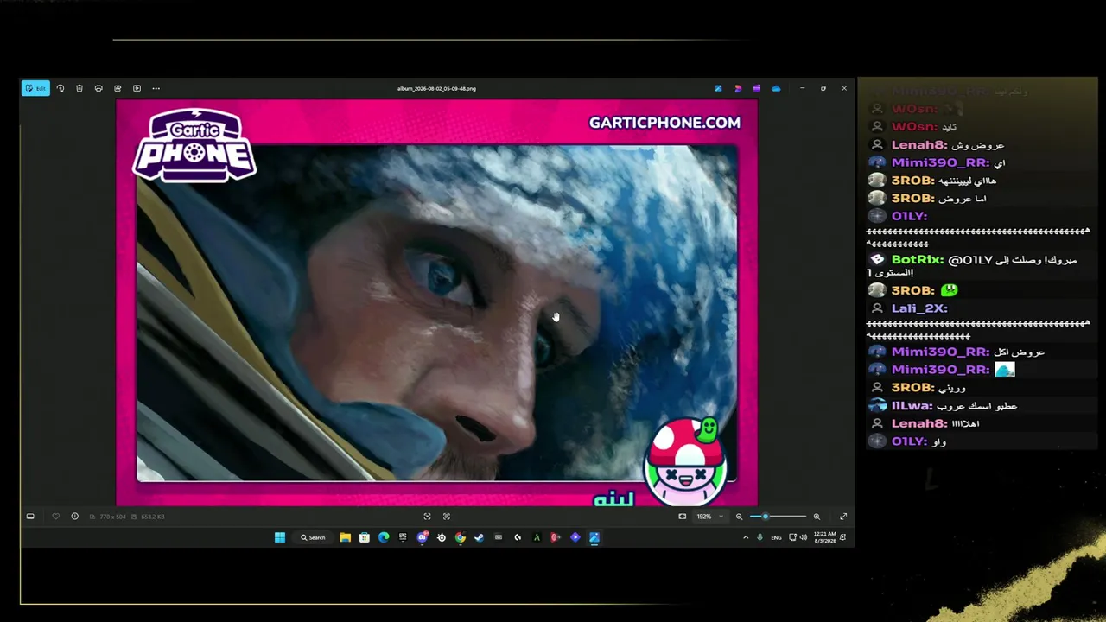Image resolution: width=1106 pixels, height=622 pixels.
Task: Click the file name album_2026-08-02_05-09-48.png
Action: [x=436, y=88]
